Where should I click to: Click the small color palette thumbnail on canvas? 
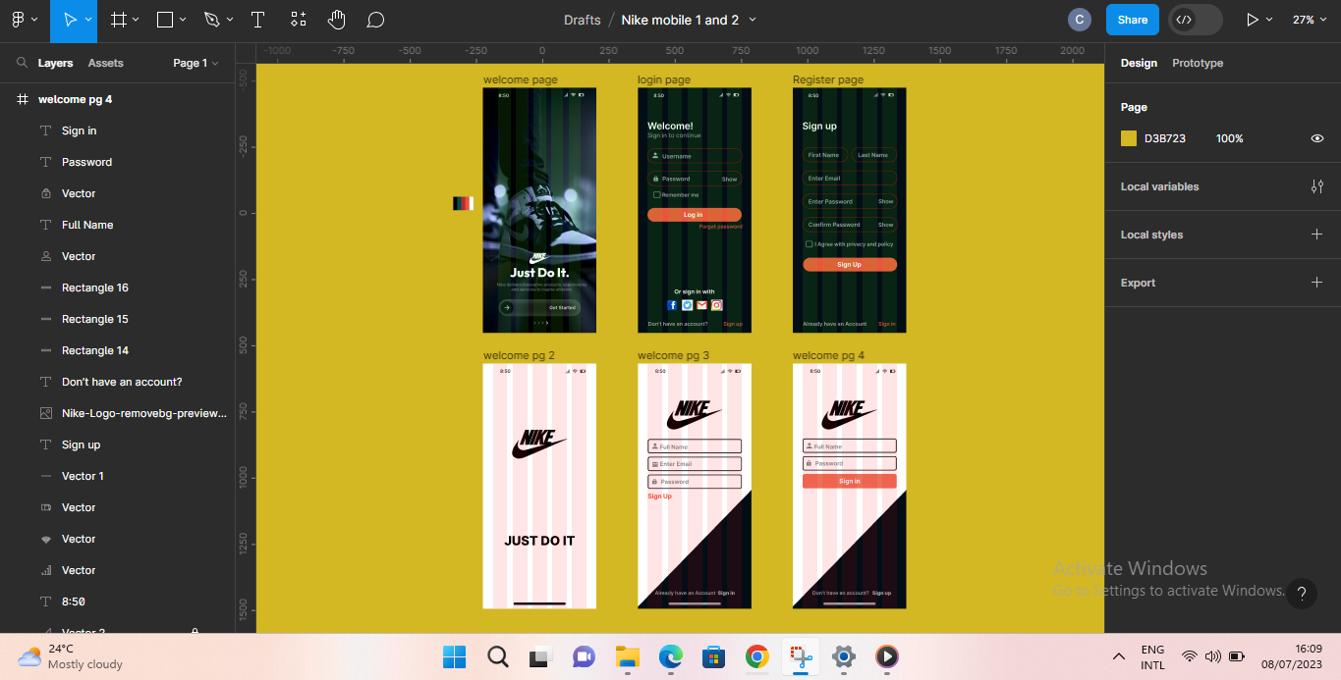pos(463,203)
